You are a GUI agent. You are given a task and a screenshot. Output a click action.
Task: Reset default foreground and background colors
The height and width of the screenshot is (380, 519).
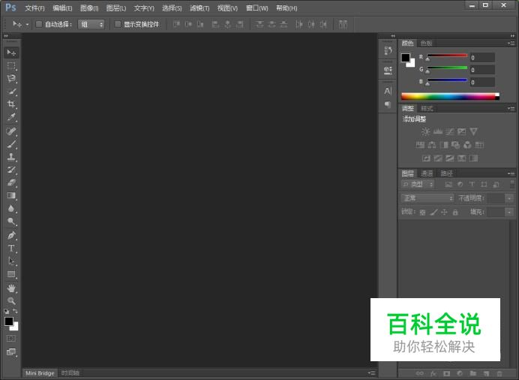click(x=6, y=312)
